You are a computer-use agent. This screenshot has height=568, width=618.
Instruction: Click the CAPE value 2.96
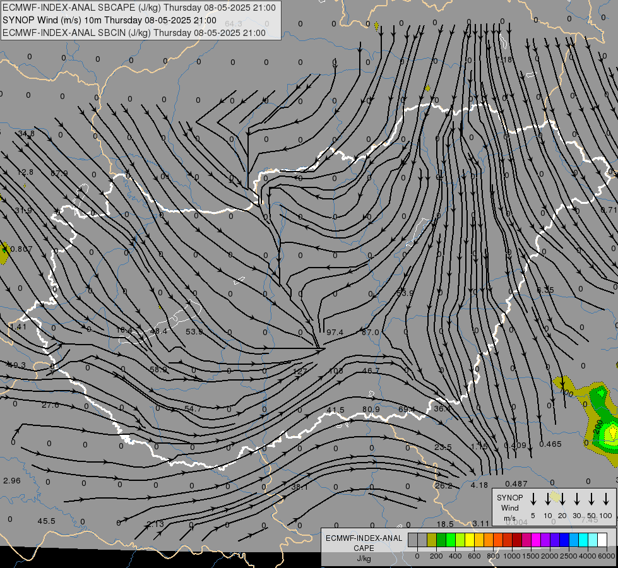(x=12, y=480)
